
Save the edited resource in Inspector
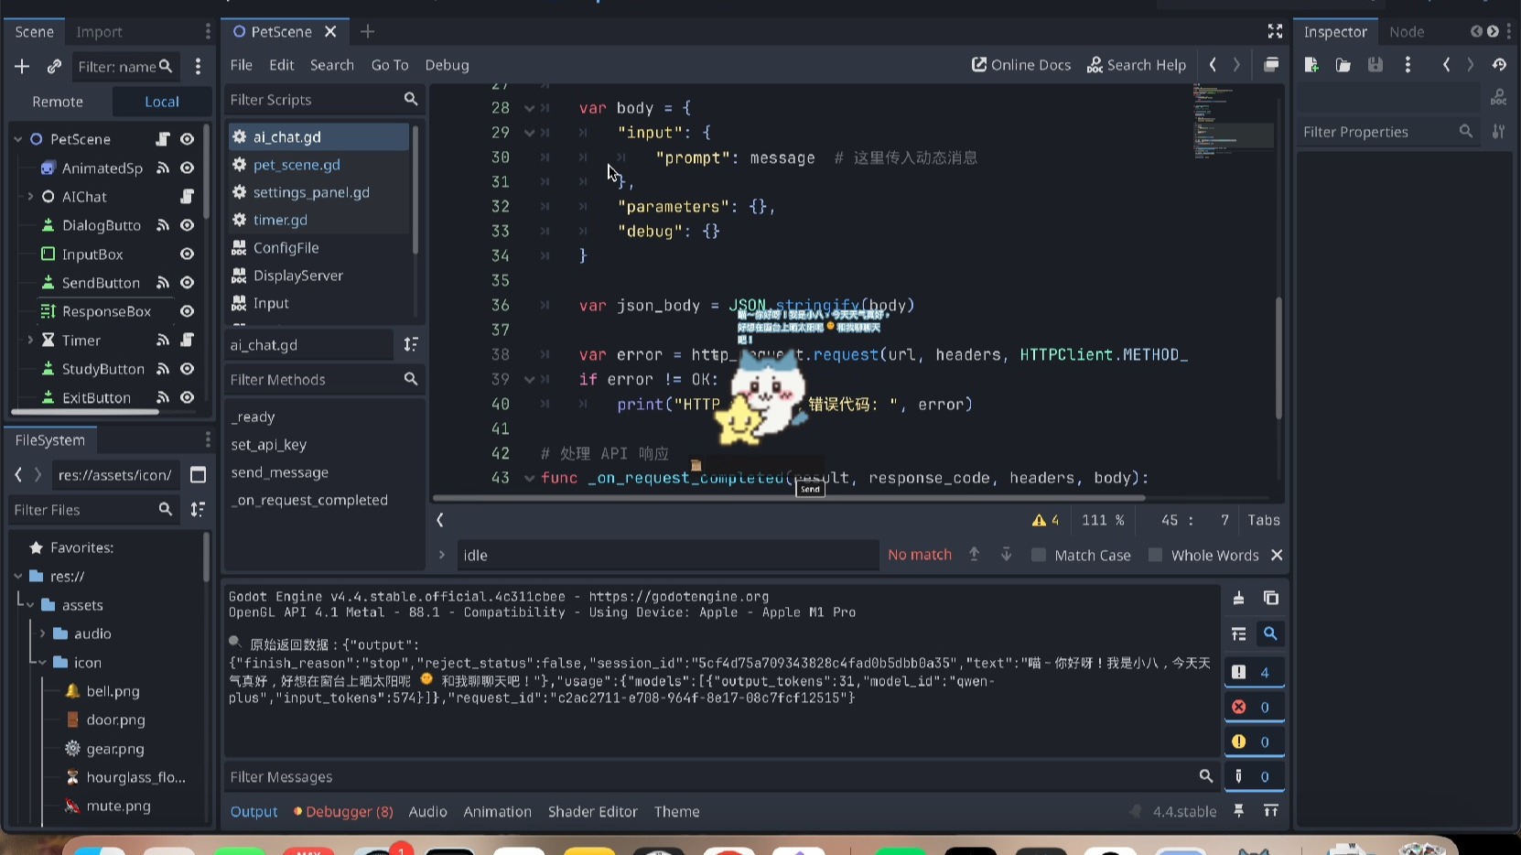tap(1375, 65)
